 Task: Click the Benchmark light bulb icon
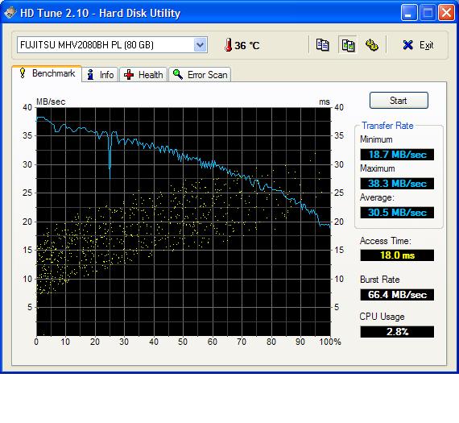[x=23, y=73]
